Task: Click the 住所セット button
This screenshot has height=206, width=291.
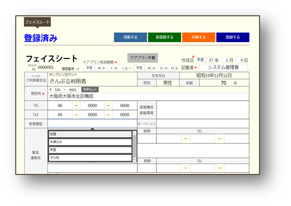Action: [90, 89]
